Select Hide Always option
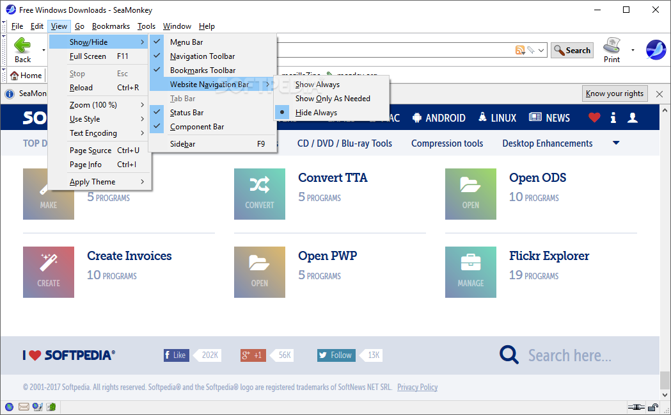The width and height of the screenshot is (671, 415). pos(331,113)
